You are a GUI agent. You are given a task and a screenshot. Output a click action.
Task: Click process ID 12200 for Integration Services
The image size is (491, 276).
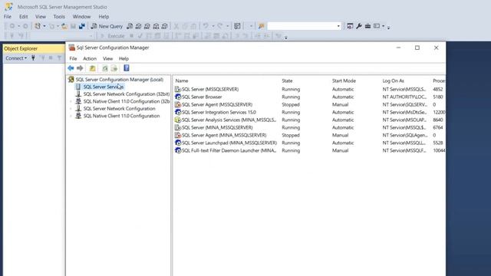tap(439, 113)
